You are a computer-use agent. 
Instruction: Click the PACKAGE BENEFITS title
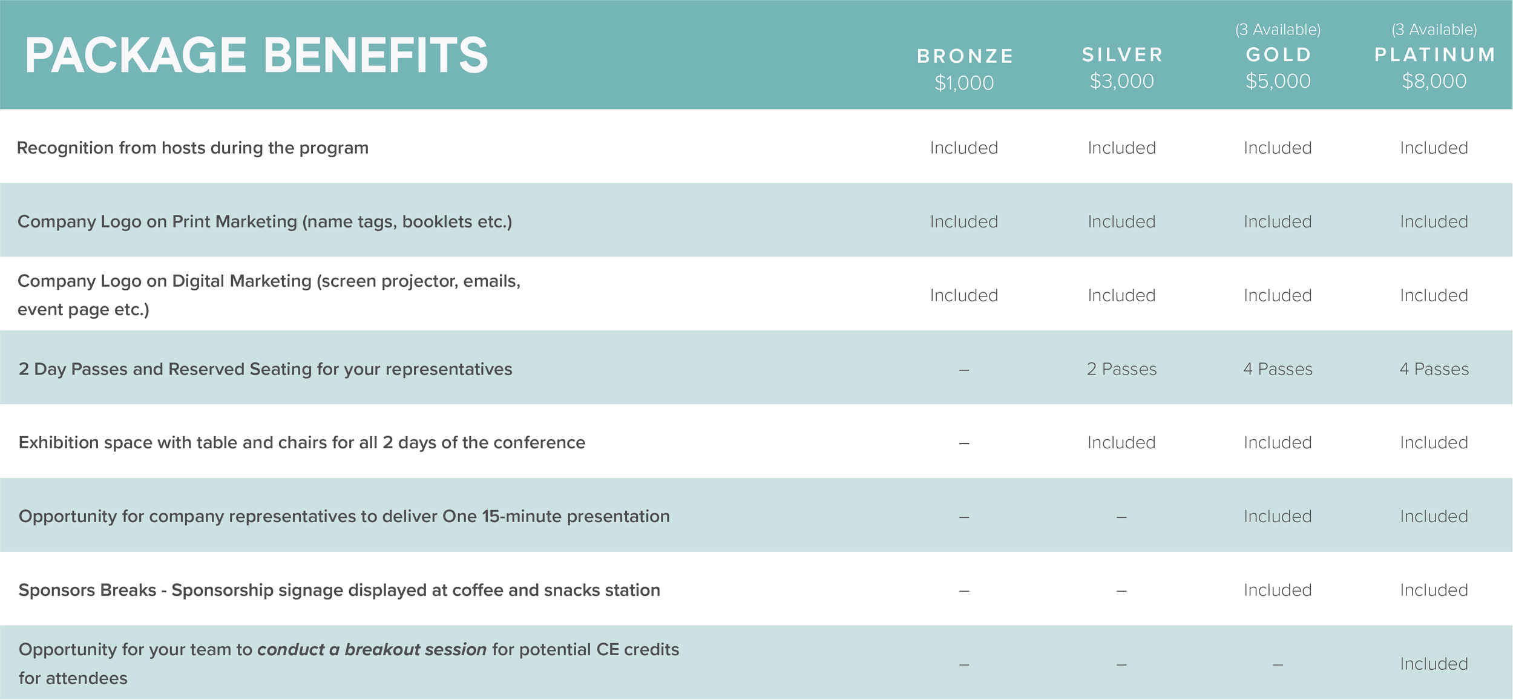pyautogui.click(x=256, y=56)
